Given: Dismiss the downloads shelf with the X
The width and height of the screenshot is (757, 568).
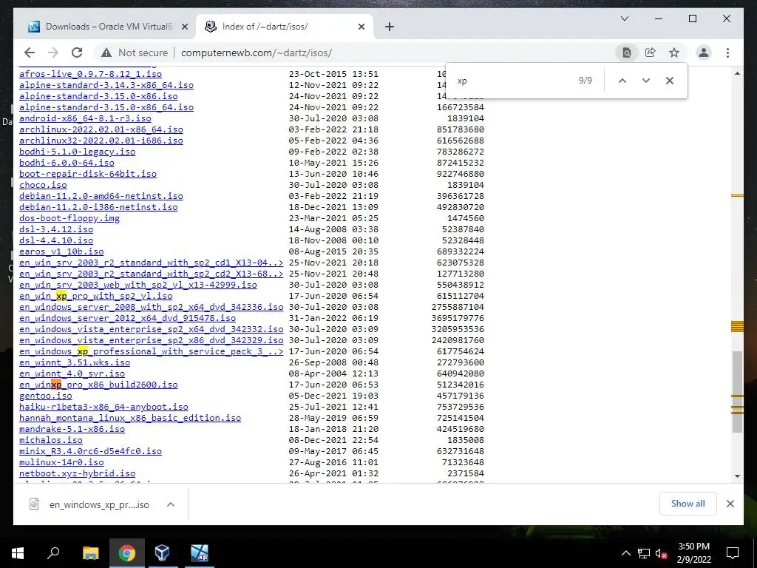Looking at the screenshot, I should pos(730,503).
